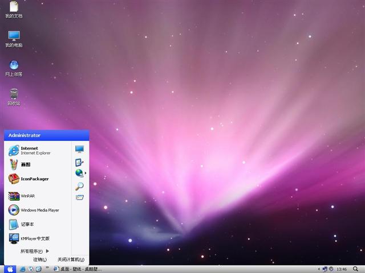Click the 13:46 taskbar clock
The height and width of the screenshot is (273, 365).
tap(342, 270)
